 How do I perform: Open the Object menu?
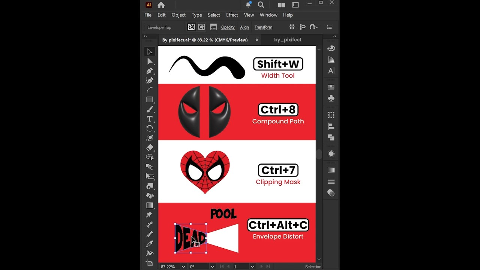click(x=178, y=15)
